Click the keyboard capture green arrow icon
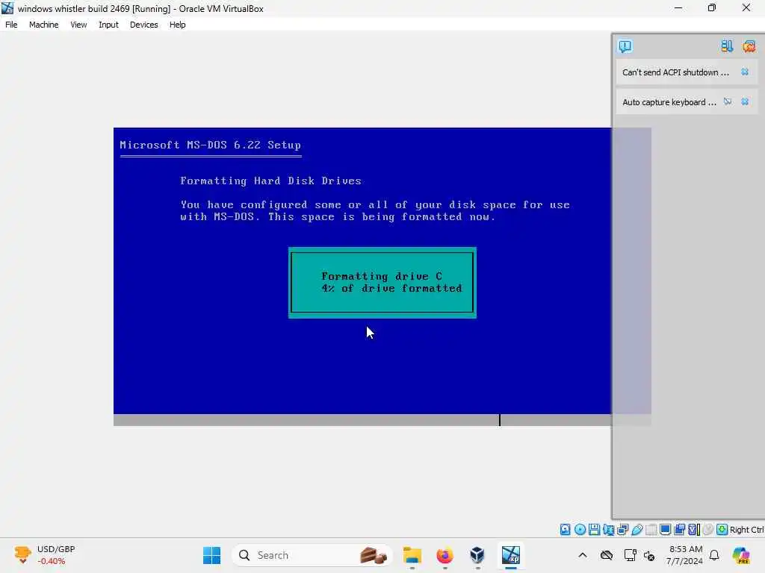The image size is (765, 573). (722, 530)
